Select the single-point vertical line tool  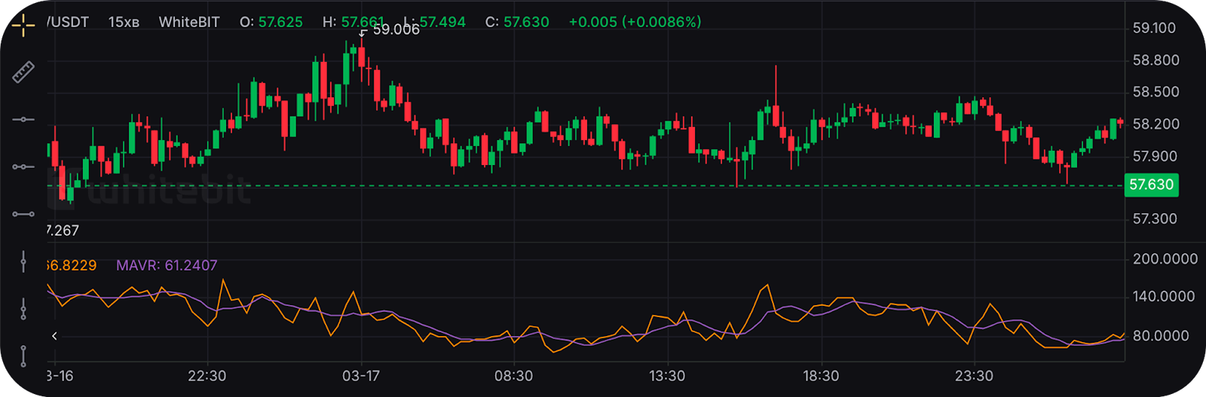point(23,262)
